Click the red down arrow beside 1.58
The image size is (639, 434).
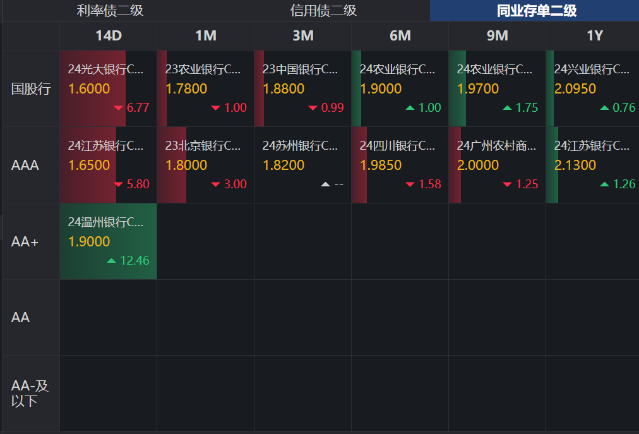click(410, 184)
